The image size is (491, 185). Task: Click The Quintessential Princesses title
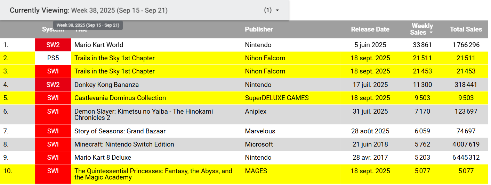click(x=153, y=174)
